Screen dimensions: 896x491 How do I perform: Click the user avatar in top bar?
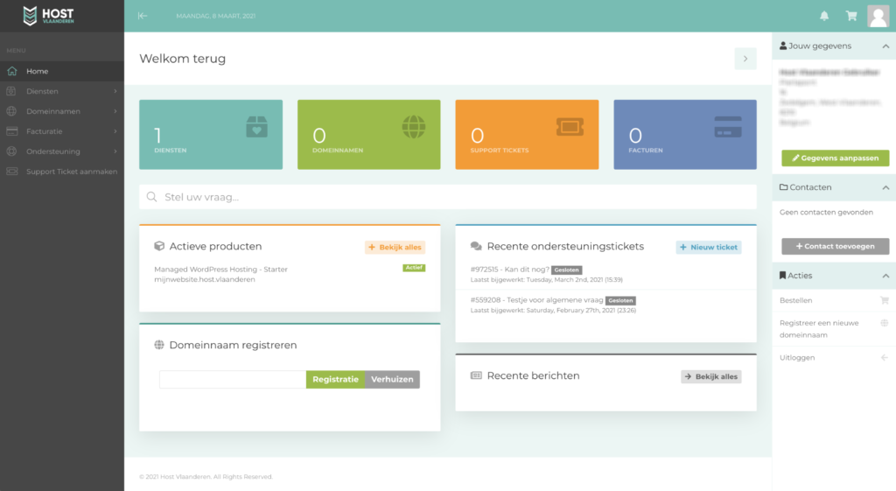coord(878,16)
